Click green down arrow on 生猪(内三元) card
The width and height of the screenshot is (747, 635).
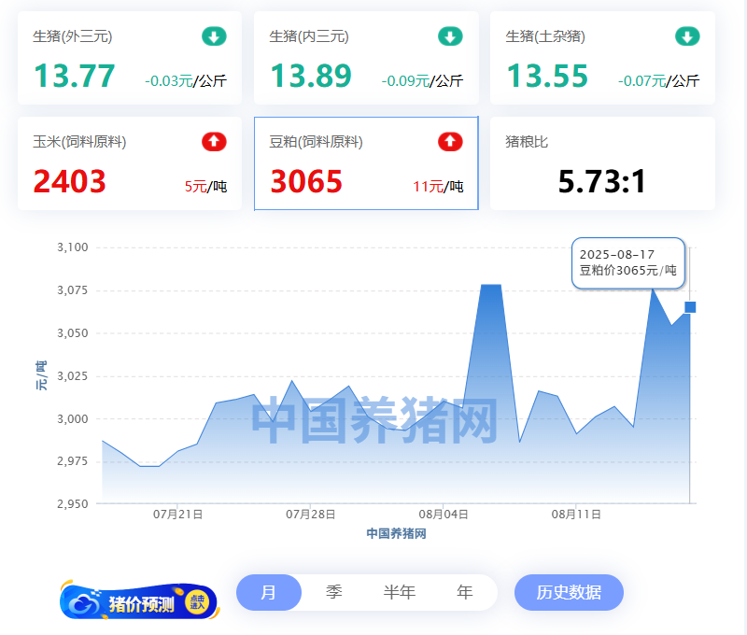(450, 36)
